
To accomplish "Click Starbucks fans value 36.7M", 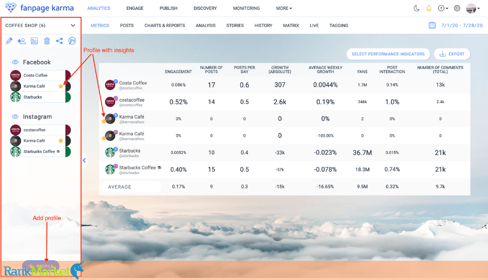I will pyautogui.click(x=362, y=152).
